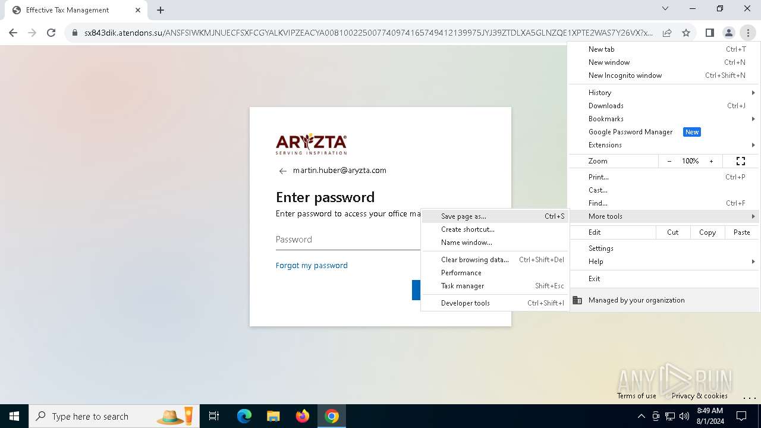Open Downloads from the menu
The height and width of the screenshot is (428, 761).
pyautogui.click(x=664, y=106)
